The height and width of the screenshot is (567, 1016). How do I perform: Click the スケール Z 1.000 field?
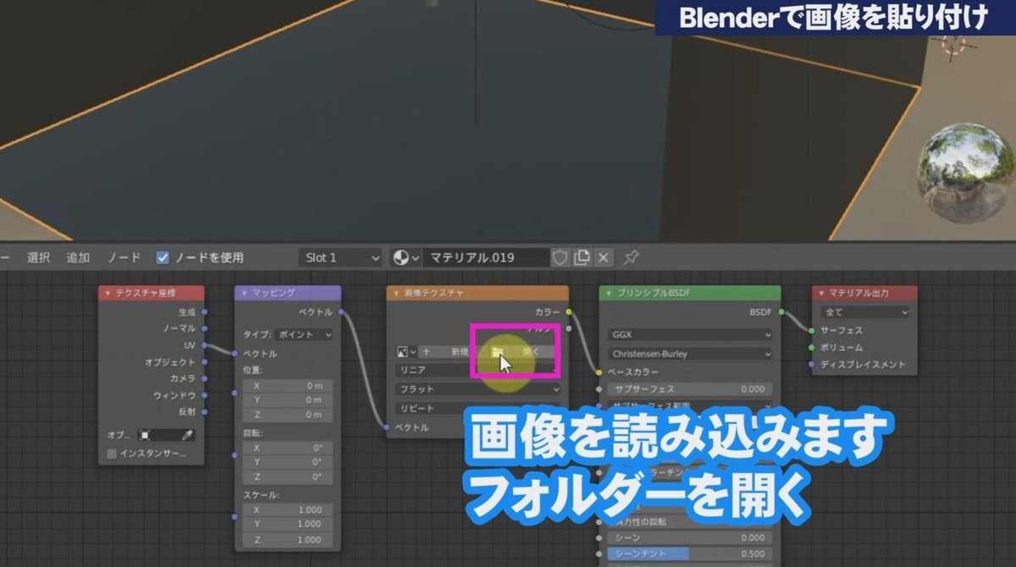point(288,540)
